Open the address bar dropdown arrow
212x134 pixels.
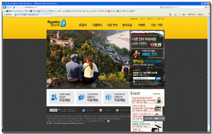coord(161,7)
